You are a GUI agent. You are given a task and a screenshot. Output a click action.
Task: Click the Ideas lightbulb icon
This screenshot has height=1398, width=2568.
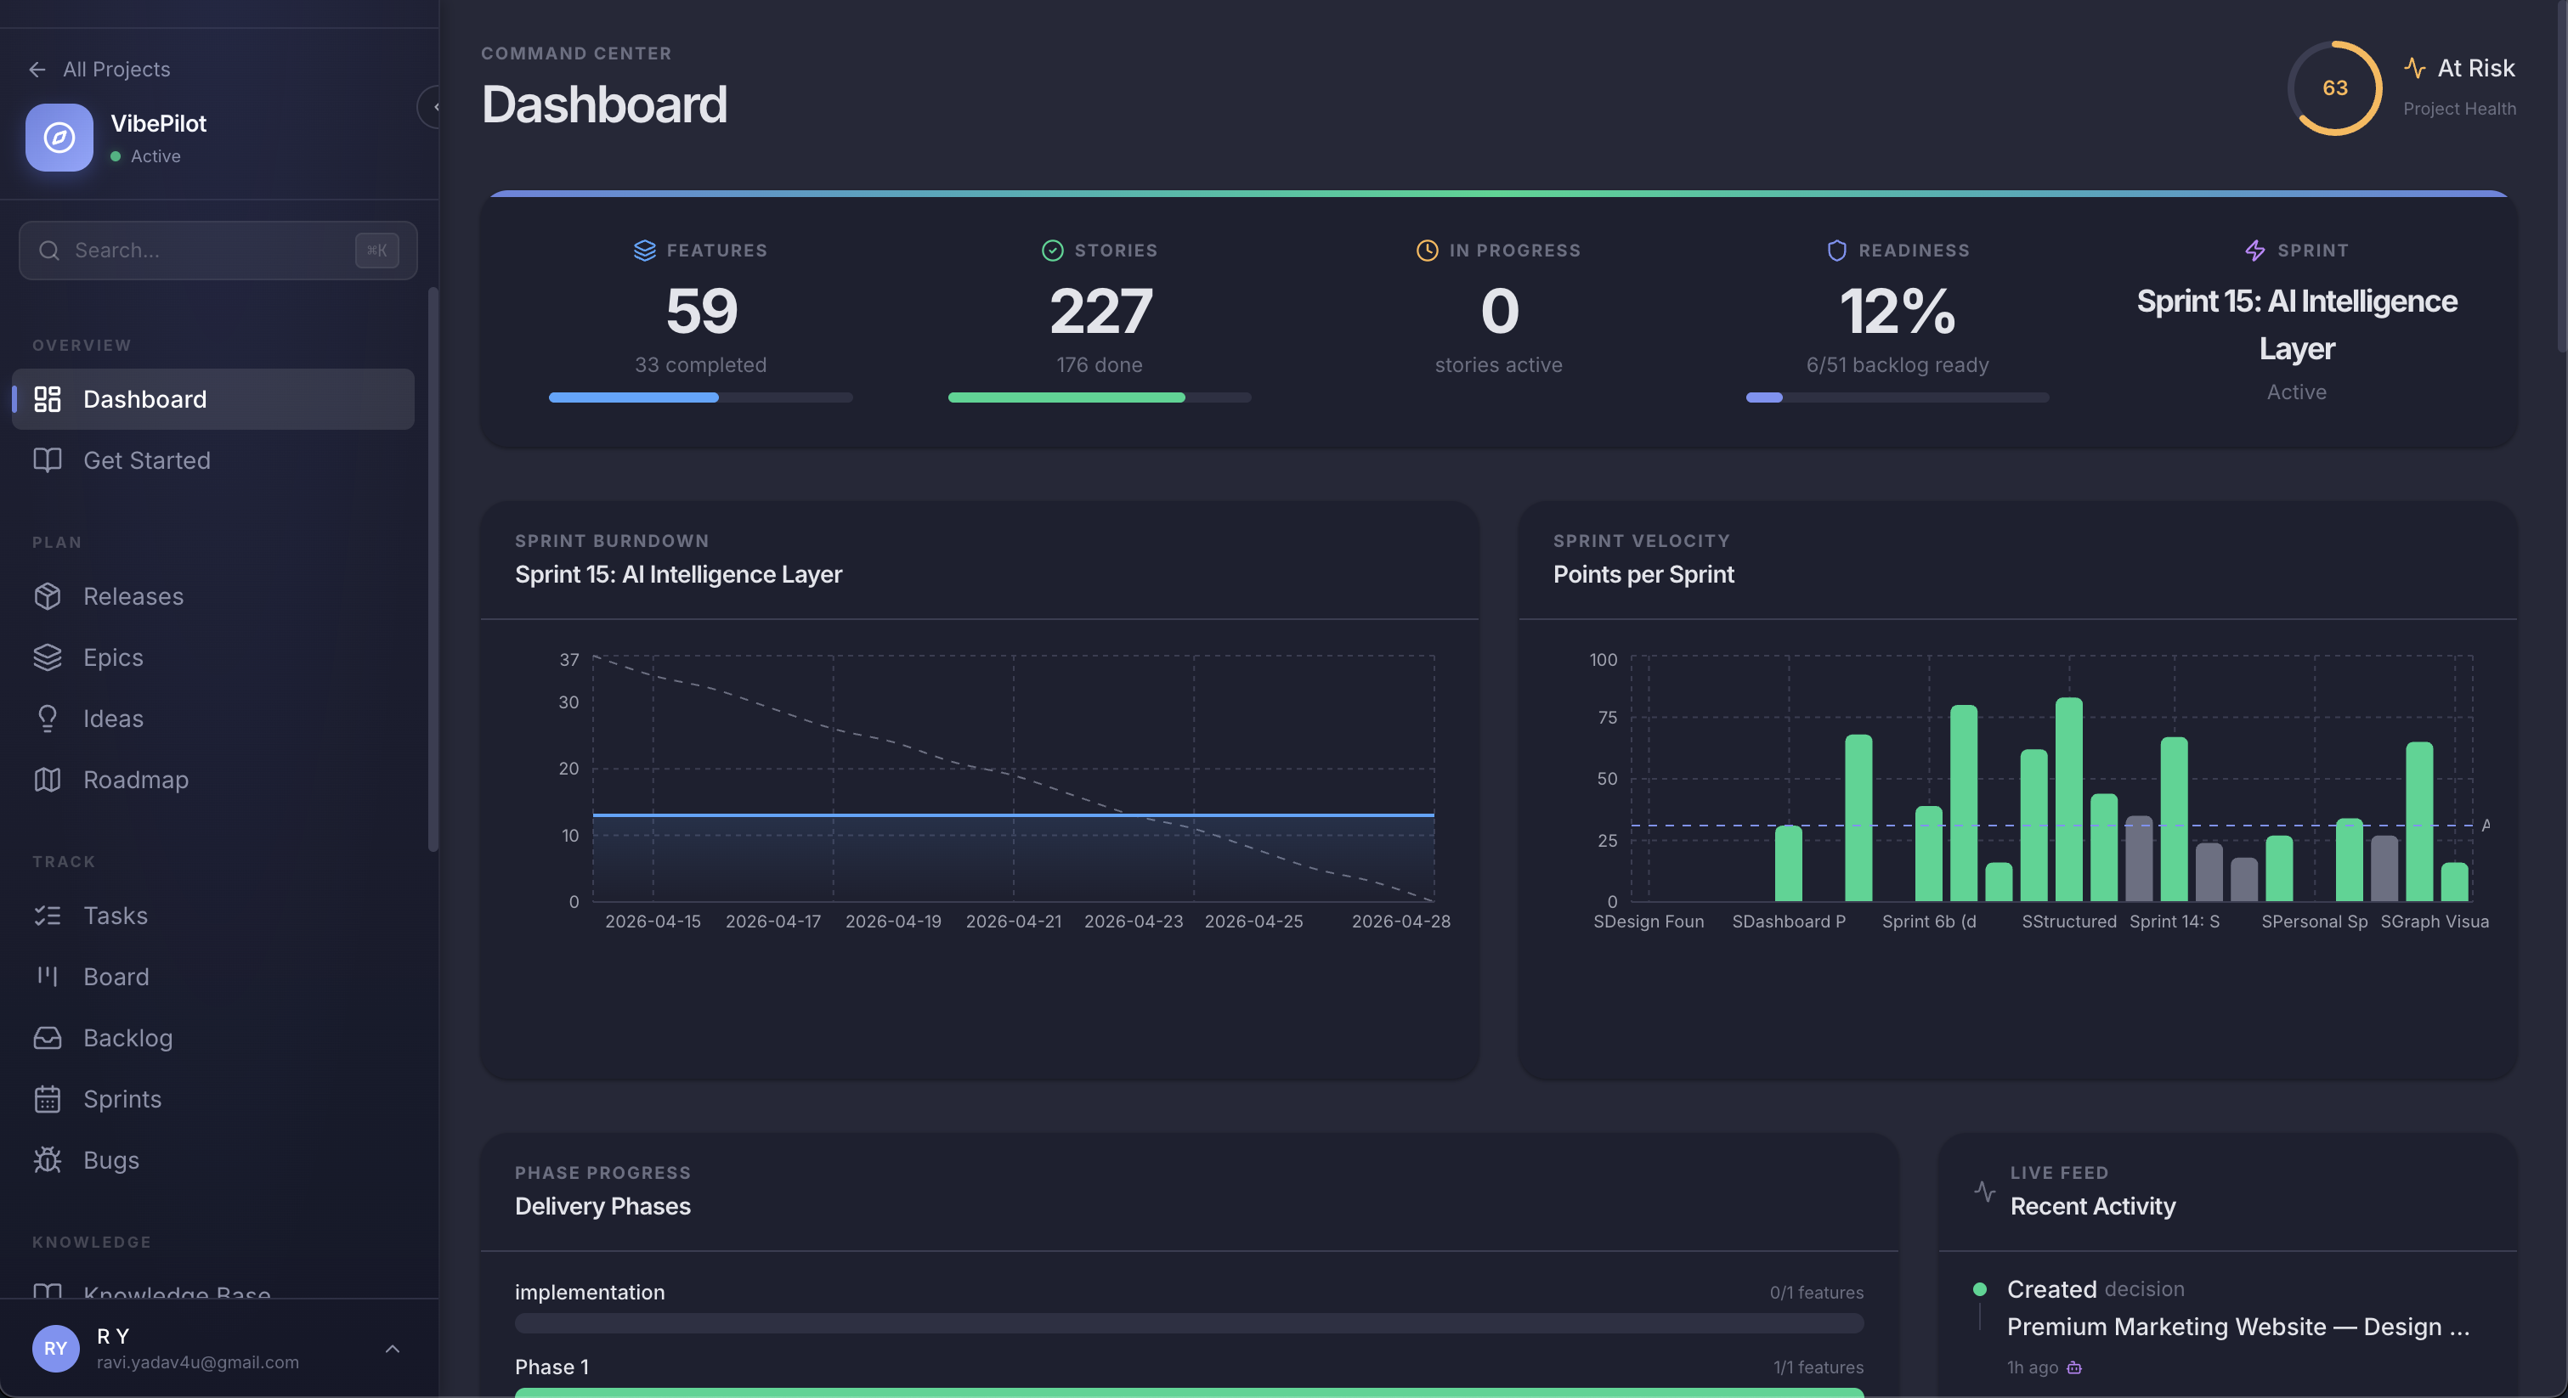(x=48, y=718)
